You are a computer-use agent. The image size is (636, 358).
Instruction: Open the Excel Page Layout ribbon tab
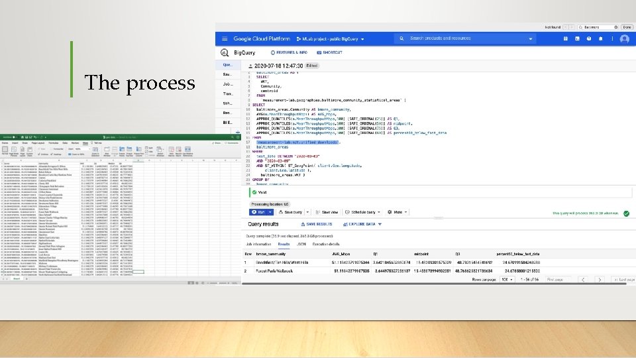pyautogui.click(x=38, y=143)
